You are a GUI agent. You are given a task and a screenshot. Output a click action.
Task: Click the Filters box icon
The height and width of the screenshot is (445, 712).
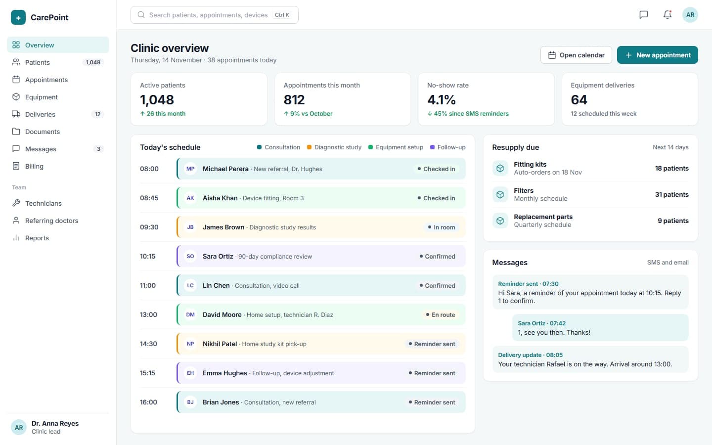coord(500,194)
